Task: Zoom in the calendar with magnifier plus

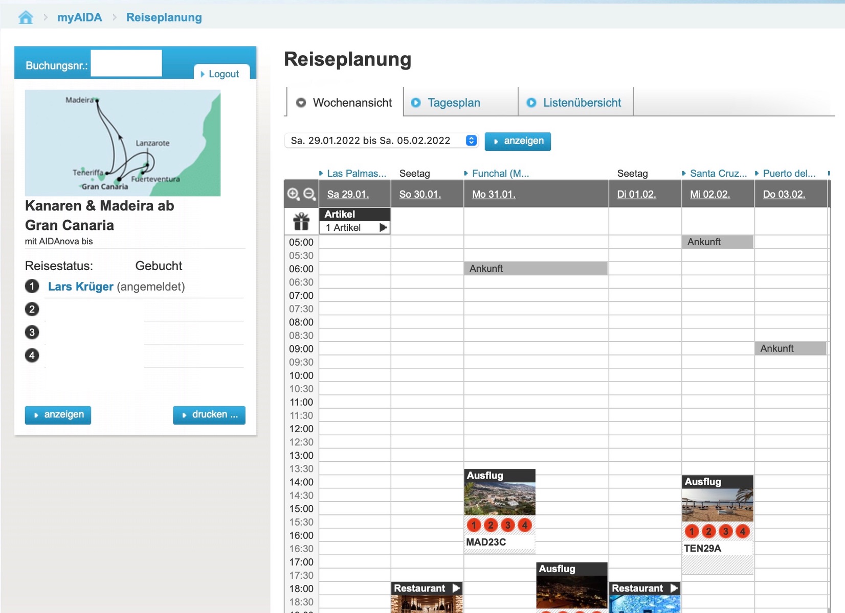Action: (x=293, y=194)
